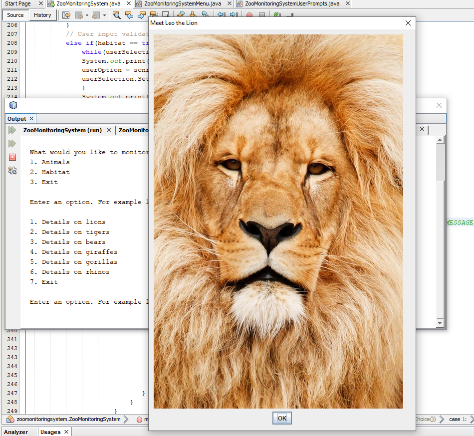Open output Settings wrench icon
Screen dimensions: 474x436
[x=12, y=171]
